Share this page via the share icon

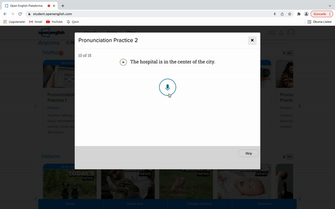tap(282, 14)
